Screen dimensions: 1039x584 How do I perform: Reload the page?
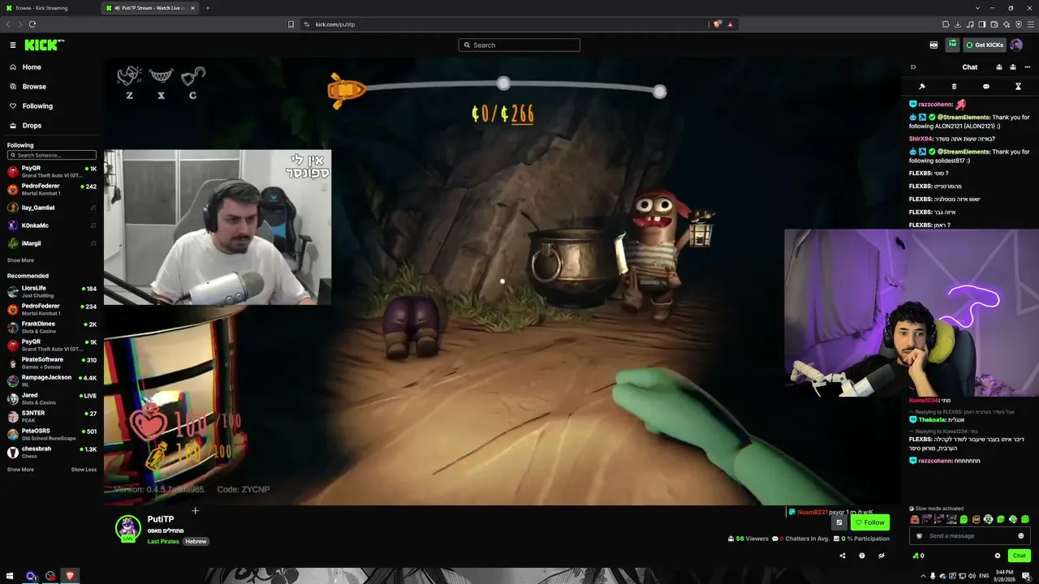pyautogui.click(x=32, y=24)
